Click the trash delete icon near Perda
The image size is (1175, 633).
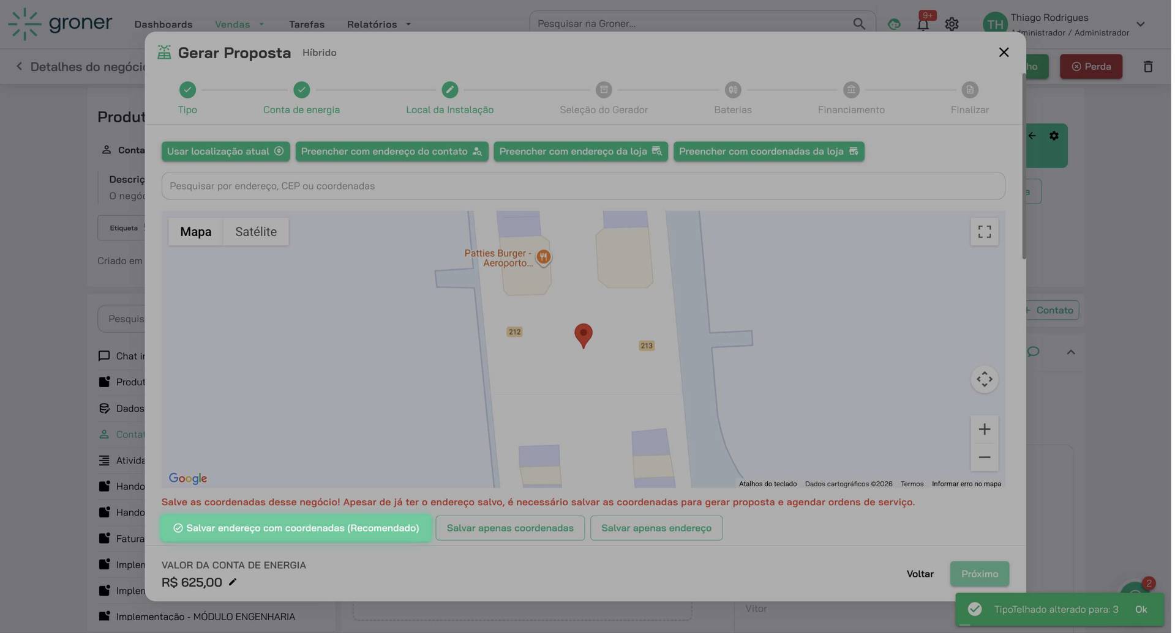(x=1147, y=66)
